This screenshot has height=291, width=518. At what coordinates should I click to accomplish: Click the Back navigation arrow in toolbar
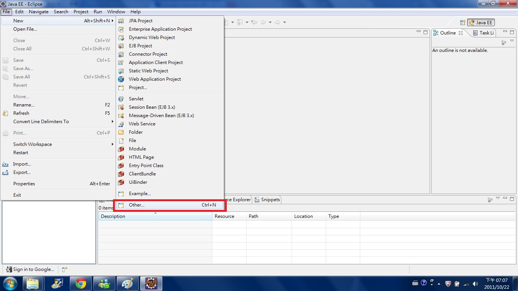pyautogui.click(x=263, y=22)
